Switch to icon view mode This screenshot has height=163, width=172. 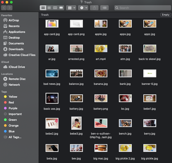(x=43, y=8)
